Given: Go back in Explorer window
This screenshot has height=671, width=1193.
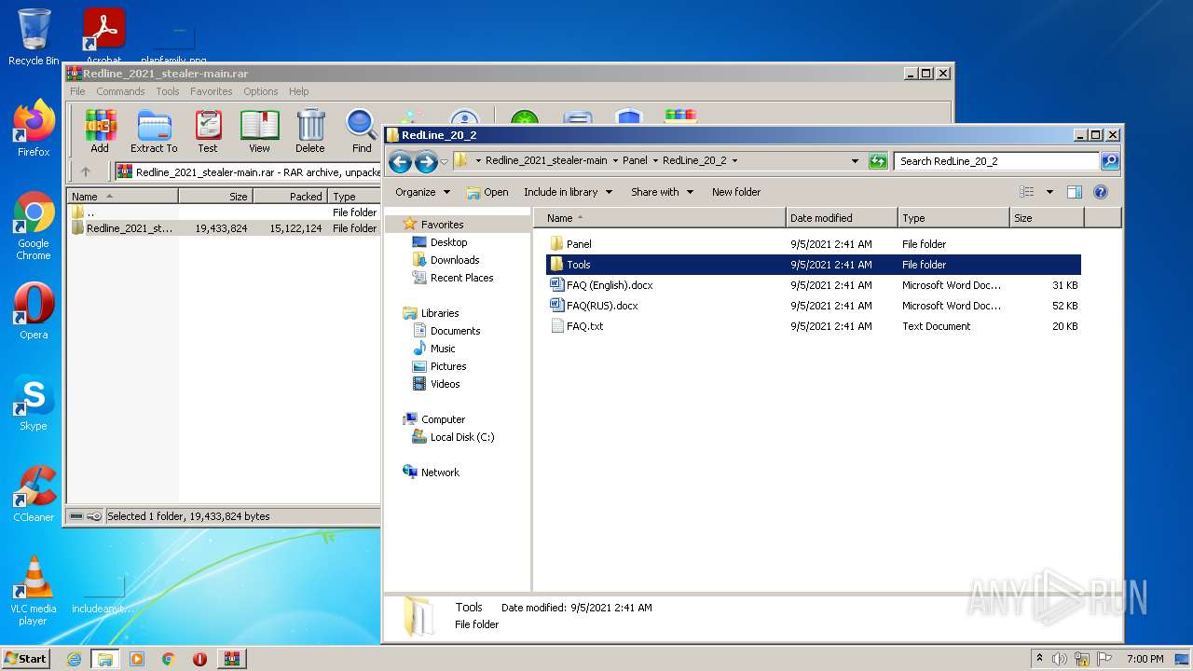Looking at the screenshot, I should pyautogui.click(x=400, y=161).
